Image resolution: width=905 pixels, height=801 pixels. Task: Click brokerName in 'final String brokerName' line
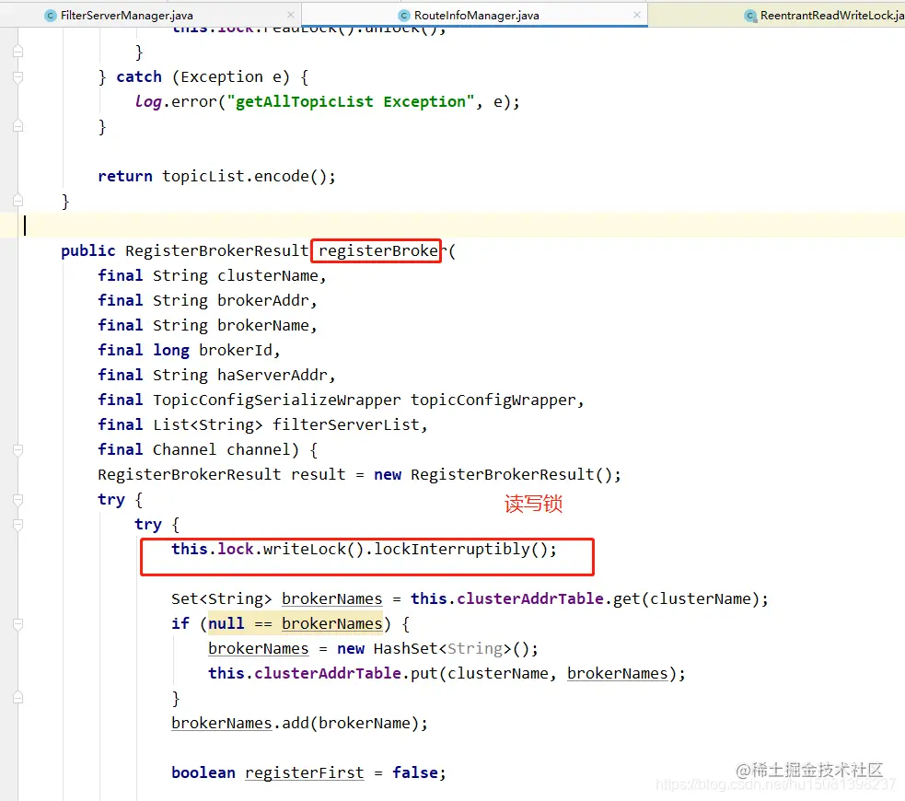pyautogui.click(x=262, y=326)
